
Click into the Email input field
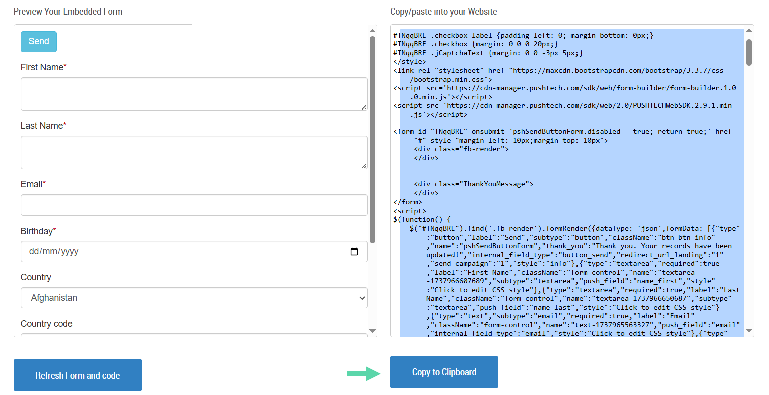[x=194, y=205]
